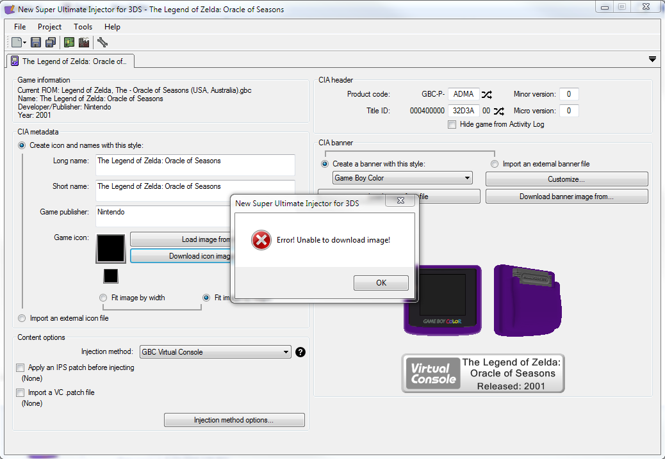The width and height of the screenshot is (665, 459).
Task: Open the Help menu
Action: tap(112, 27)
